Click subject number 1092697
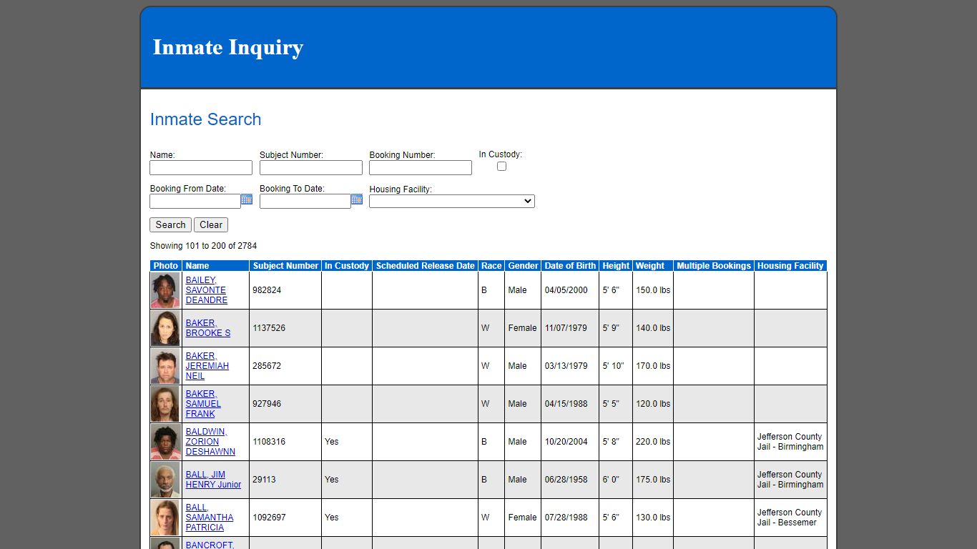The height and width of the screenshot is (549, 977). [269, 518]
